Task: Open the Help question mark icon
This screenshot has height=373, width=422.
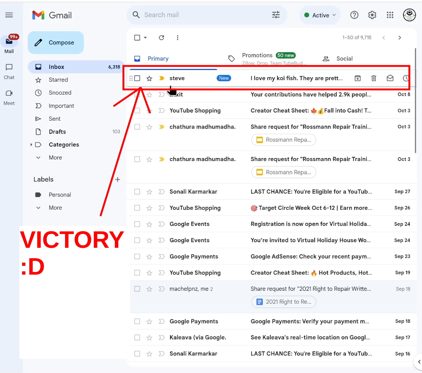Action: pos(354,15)
